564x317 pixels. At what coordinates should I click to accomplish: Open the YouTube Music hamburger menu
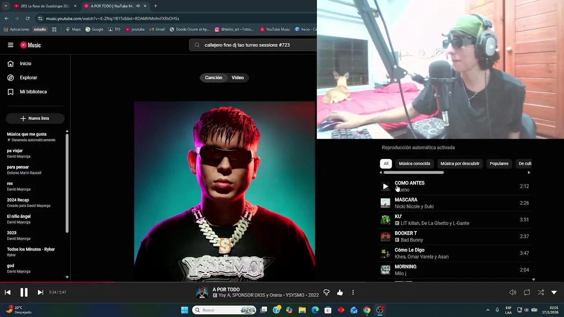pyautogui.click(x=11, y=45)
